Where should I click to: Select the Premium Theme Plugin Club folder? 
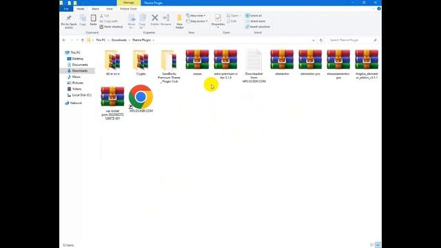coord(169,66)
